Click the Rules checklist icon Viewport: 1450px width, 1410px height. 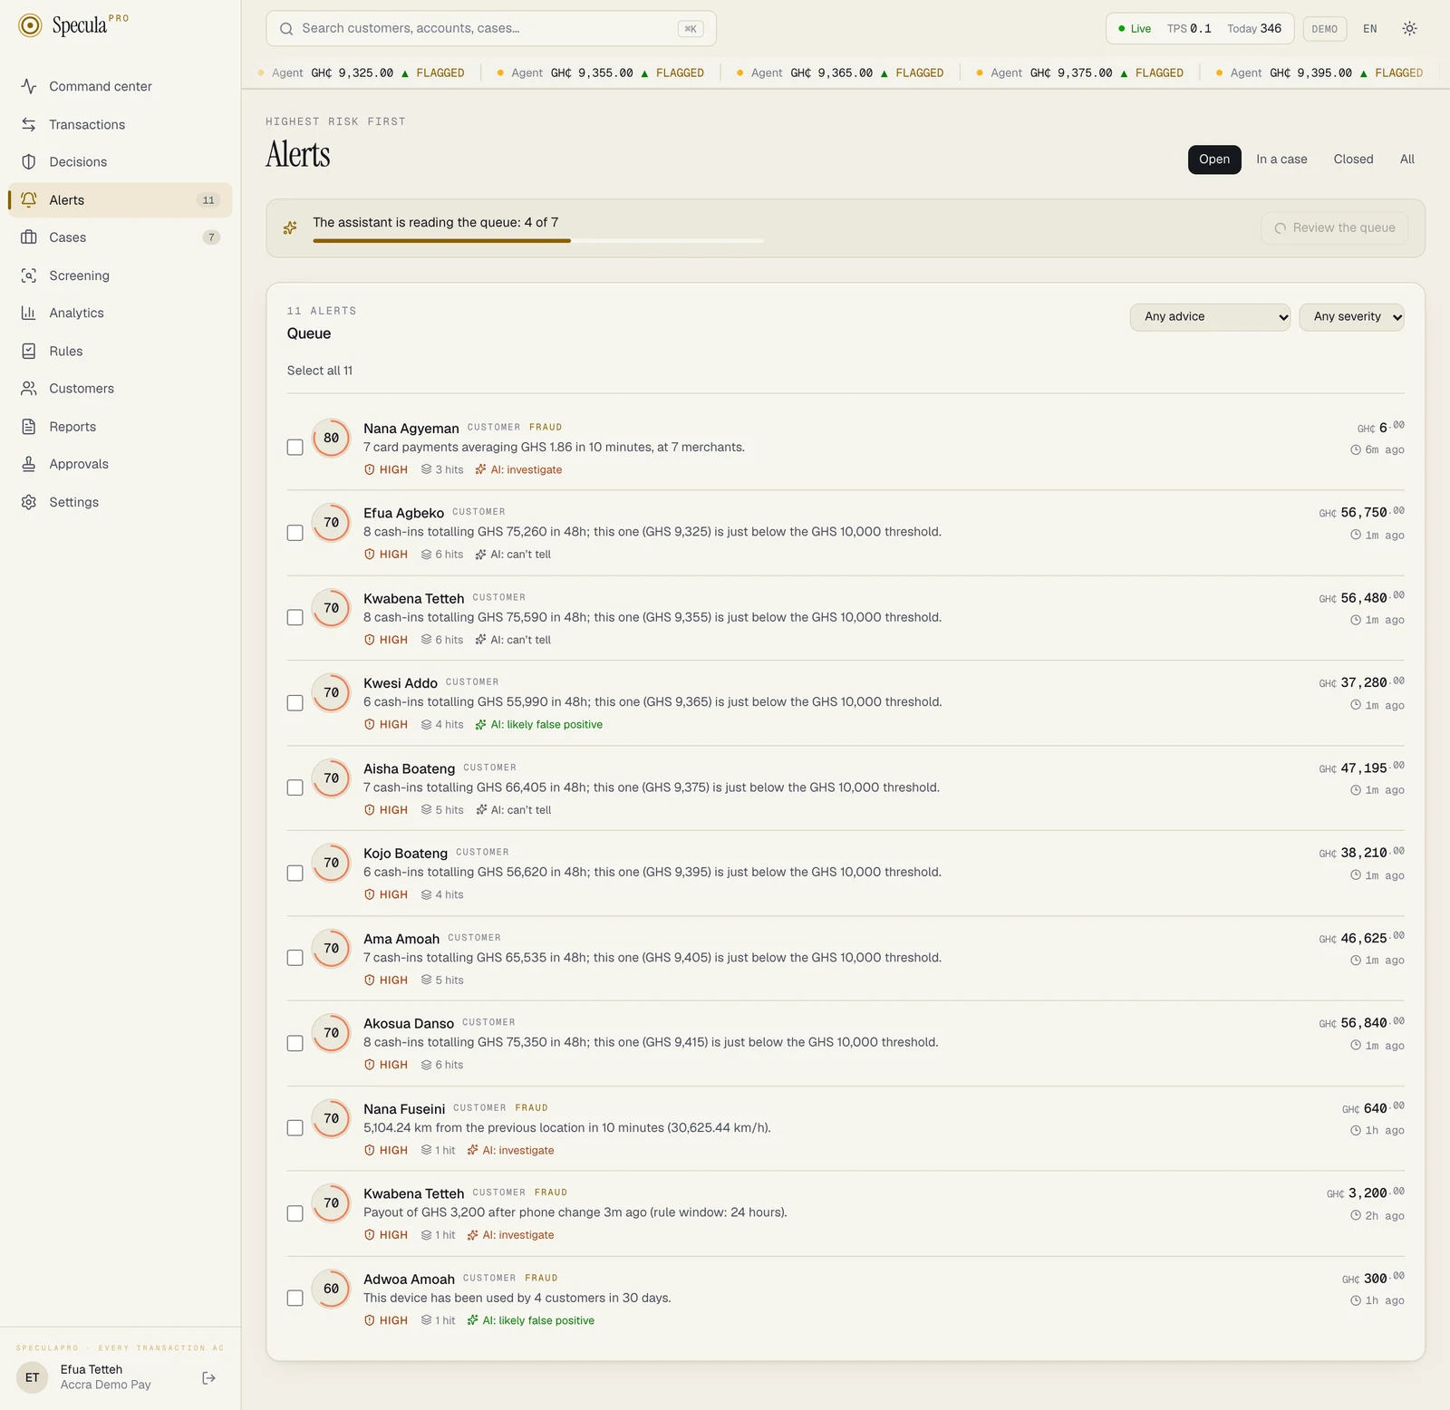(x=29, y=351)
